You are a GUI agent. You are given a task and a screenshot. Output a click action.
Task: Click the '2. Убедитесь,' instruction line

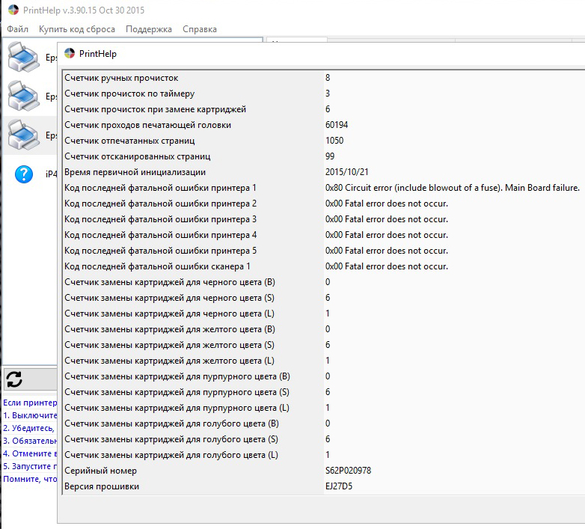(28, 428)
